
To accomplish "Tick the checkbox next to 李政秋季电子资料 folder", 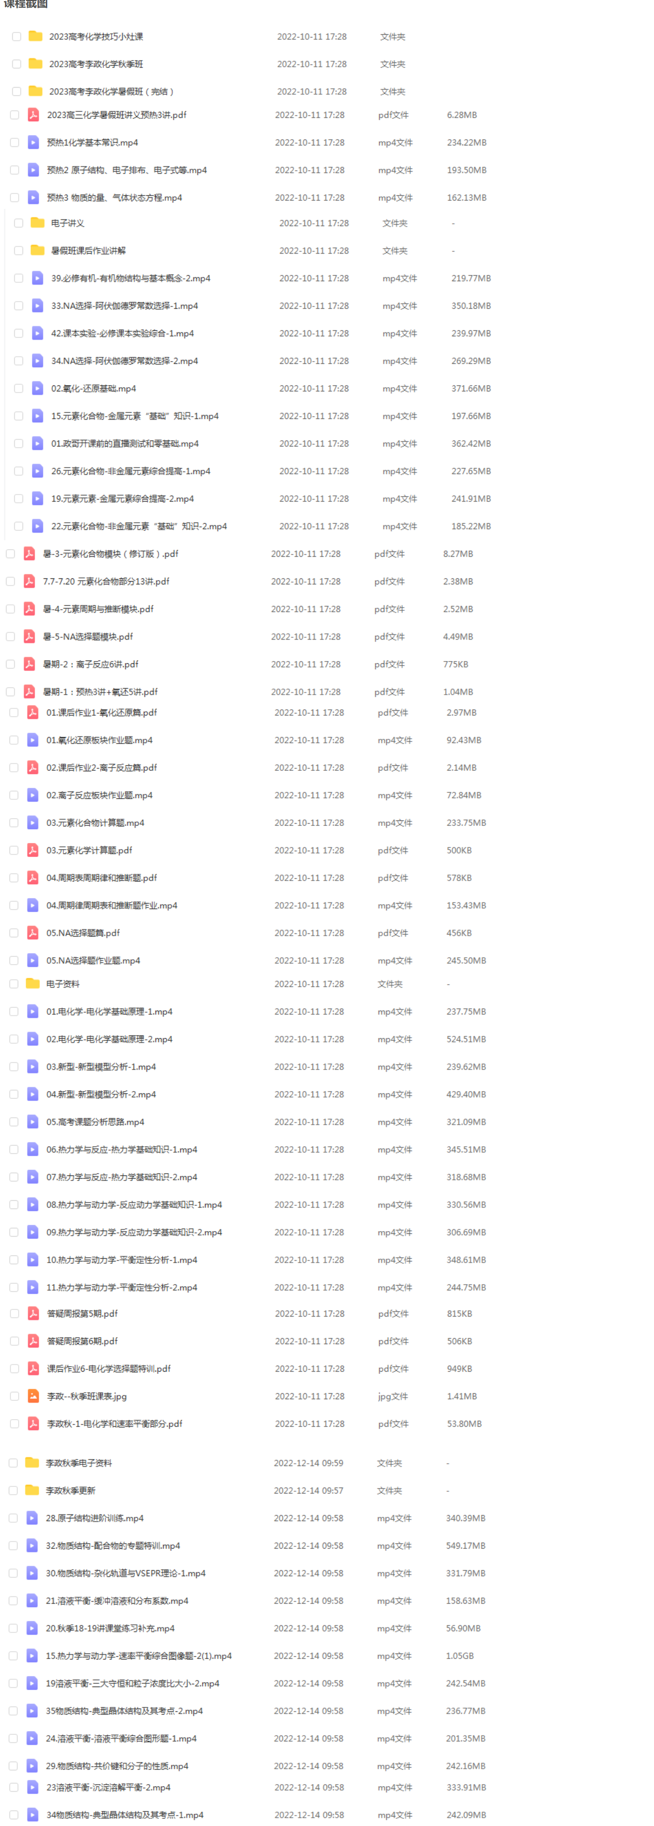I will [x=13, y=1462].
